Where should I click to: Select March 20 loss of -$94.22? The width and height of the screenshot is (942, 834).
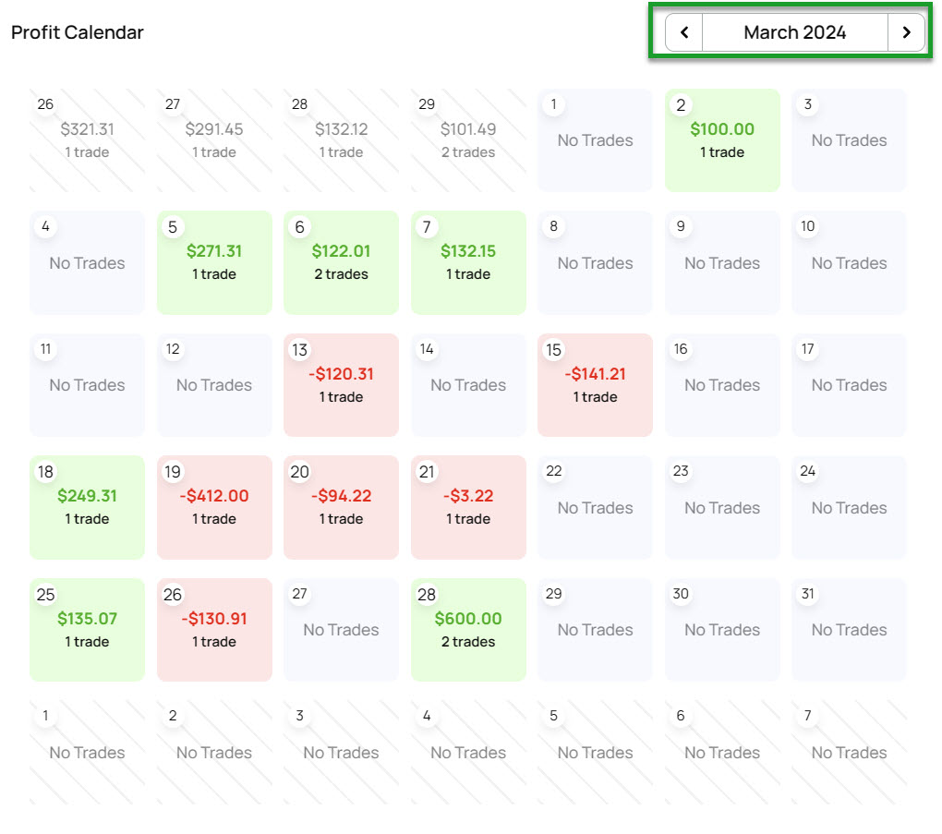(341, 507)
